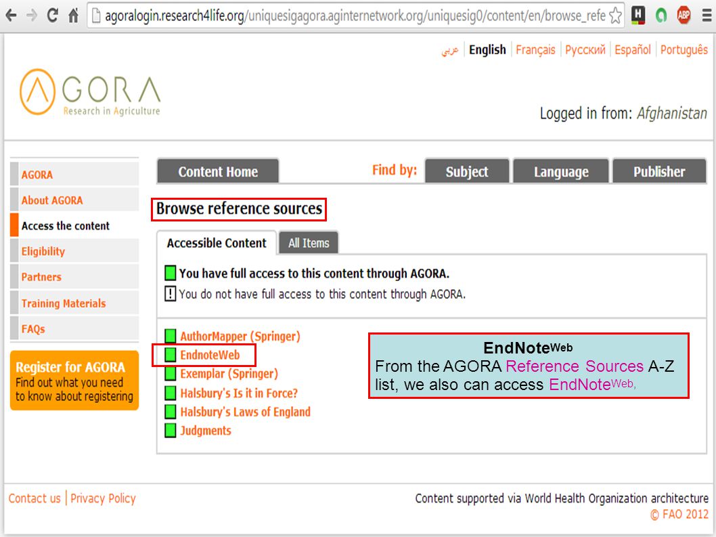The image size is (716, 537).
Task: Open Exemplar (Springer) link
Action: (x=229, y=374)
